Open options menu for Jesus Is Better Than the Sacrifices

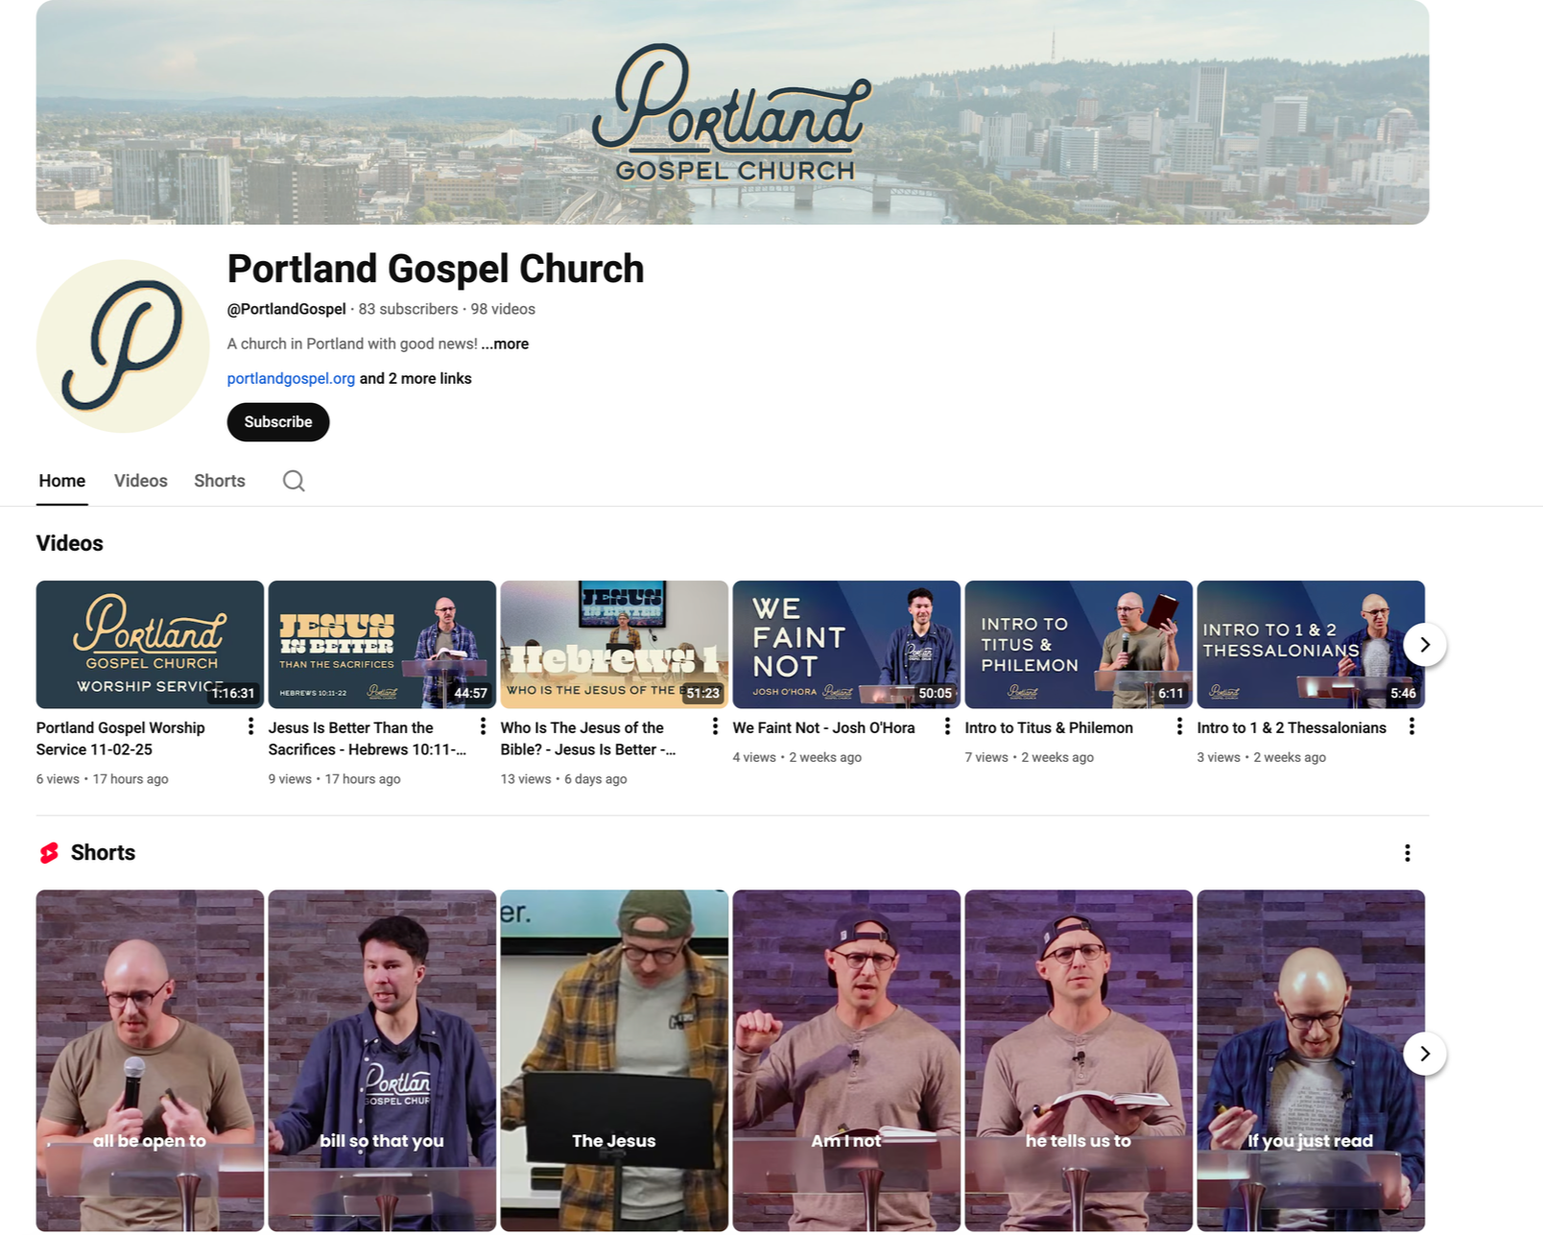click(x=483, y=726)
